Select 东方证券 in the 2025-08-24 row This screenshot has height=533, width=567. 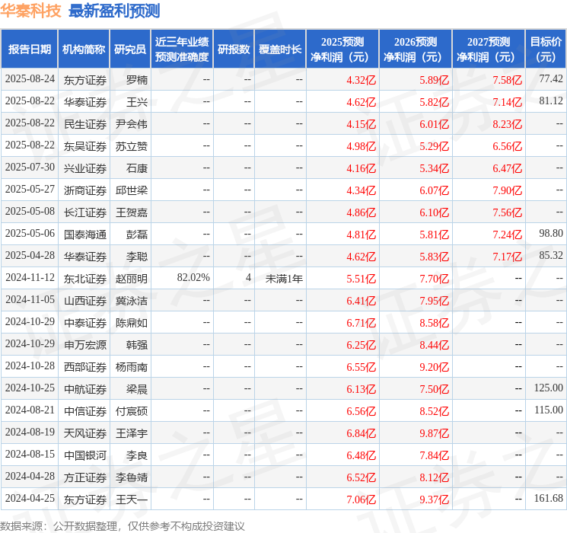(x=85, y=80)
